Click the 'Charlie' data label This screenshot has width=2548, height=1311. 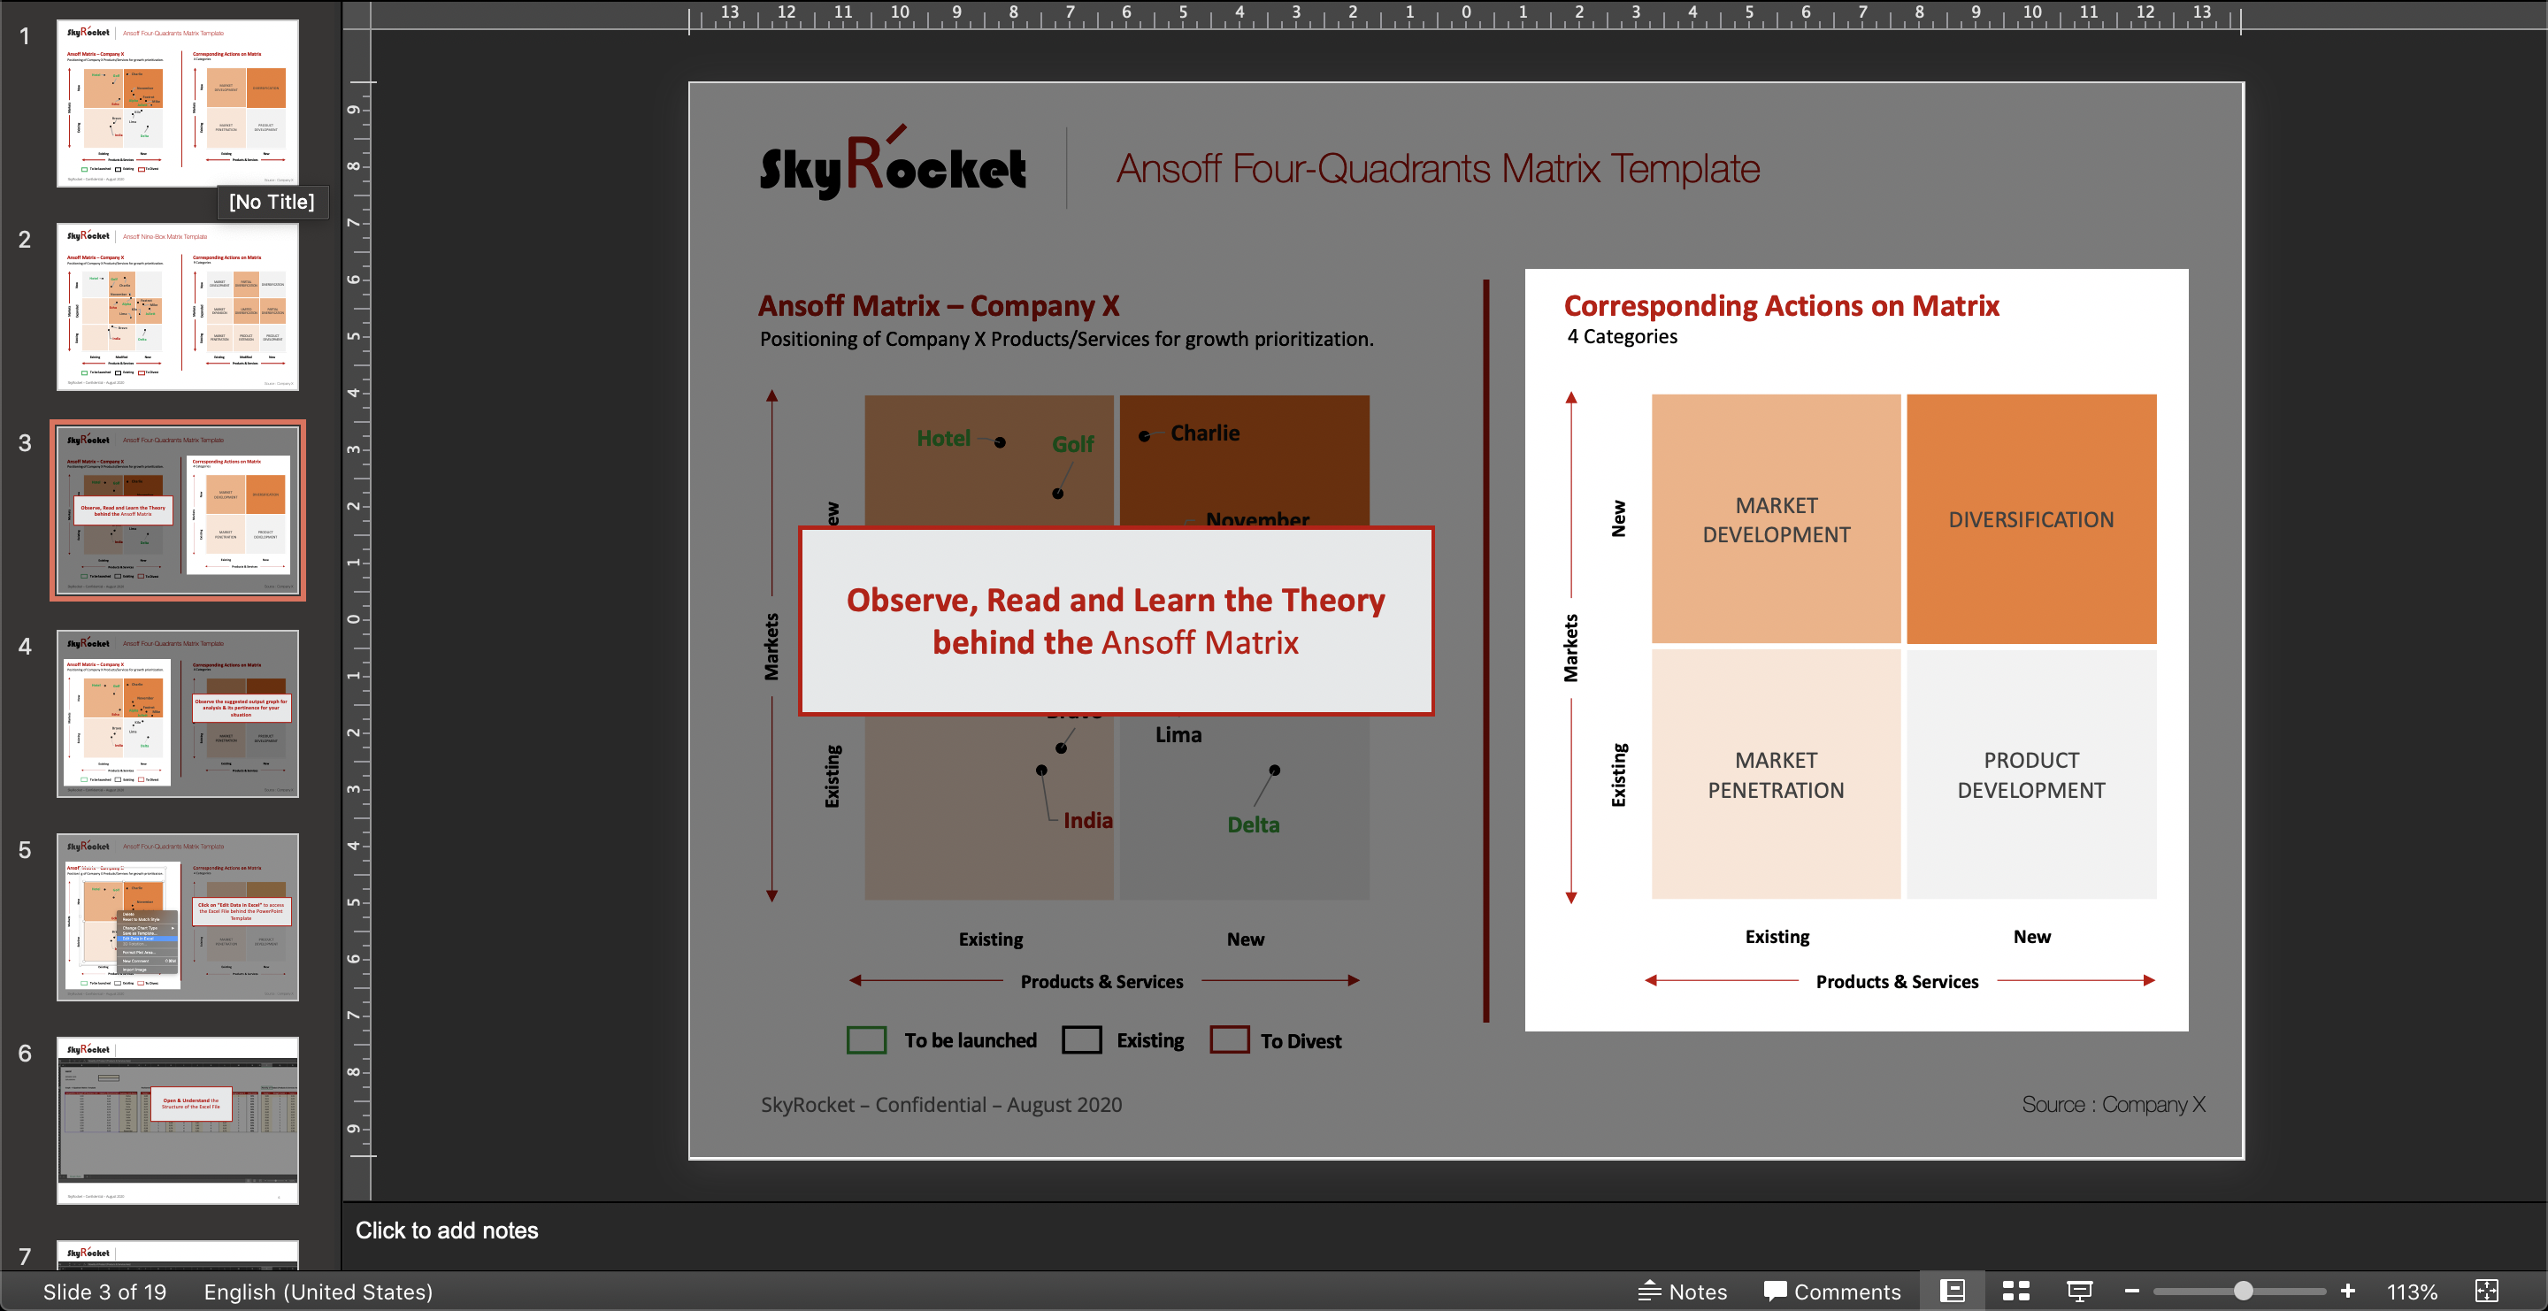click(1205, 433)
